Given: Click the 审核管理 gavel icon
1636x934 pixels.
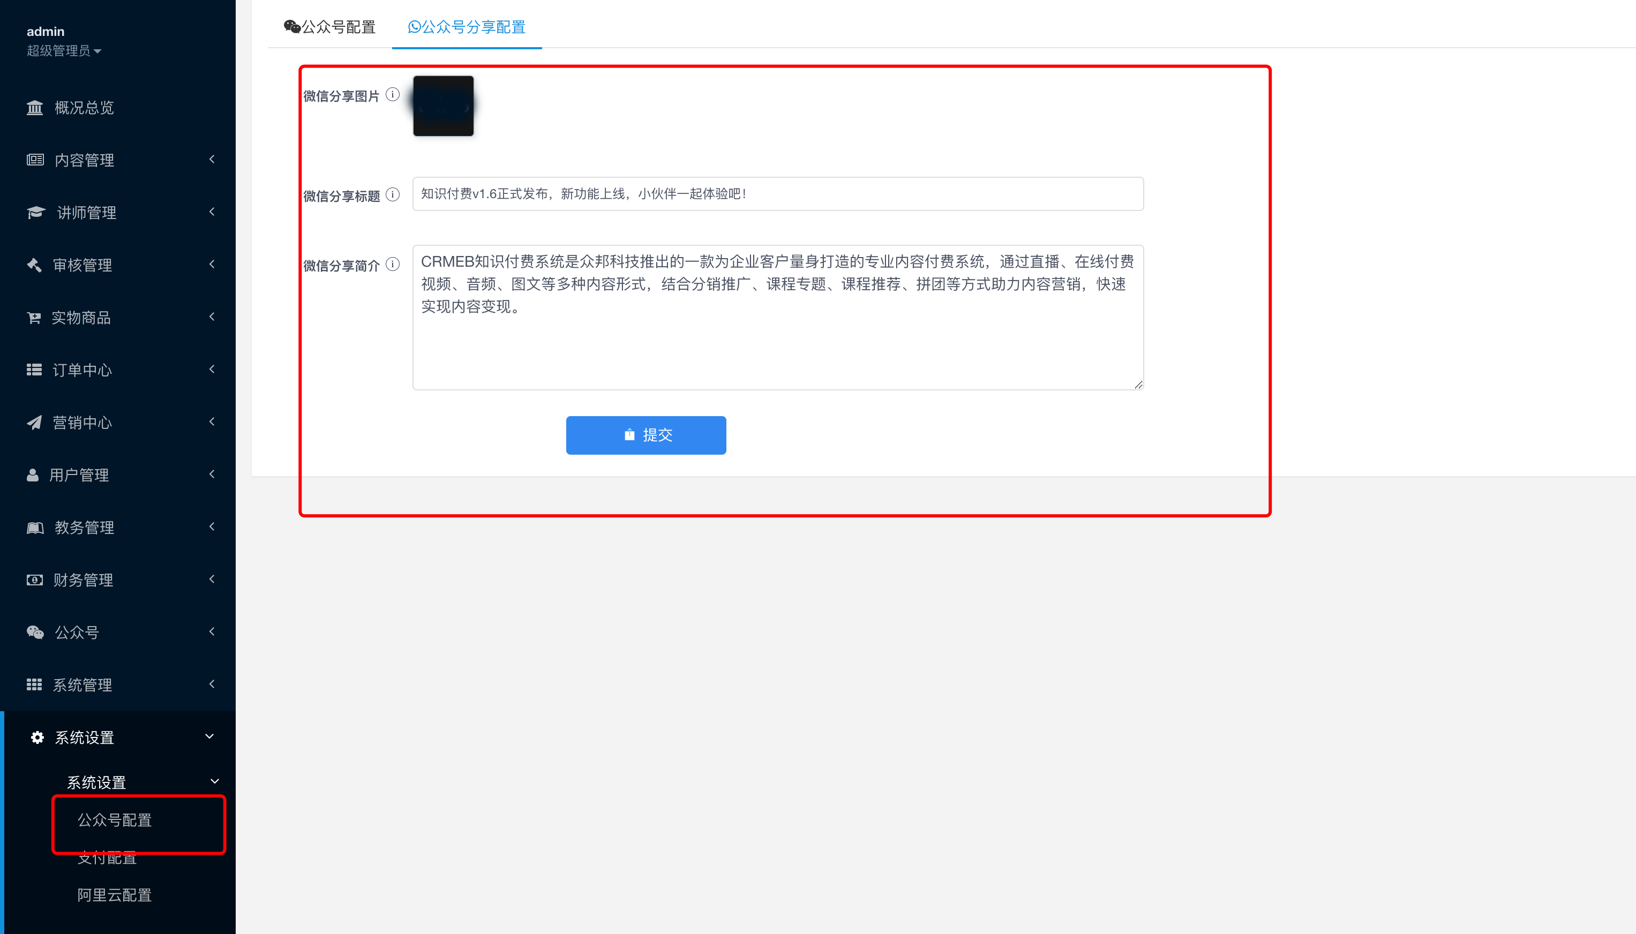Looking at the screenshot, I should pyautogui.click(x=34, y=265).
